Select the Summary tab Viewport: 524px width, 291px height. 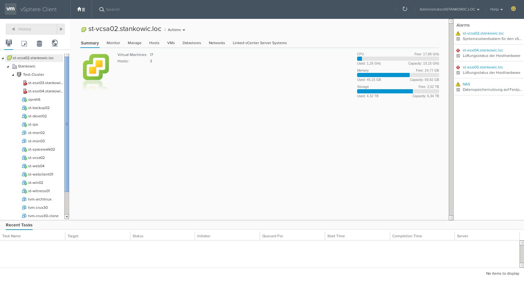90,43
